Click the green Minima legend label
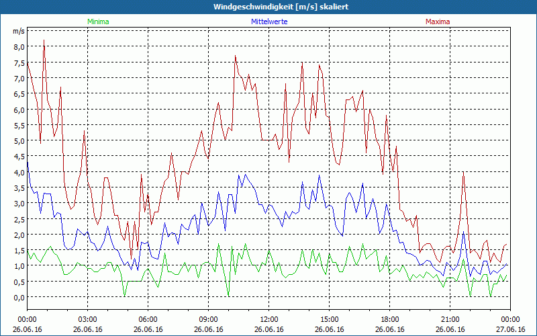 (x=98, y=22)
